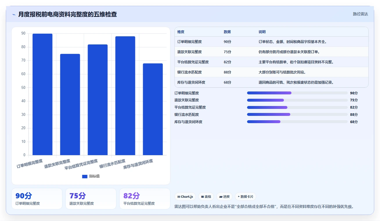The width and height of the screenshot is (380, 221).
Task: Click y-axis label 50
Action: point(23,88)
